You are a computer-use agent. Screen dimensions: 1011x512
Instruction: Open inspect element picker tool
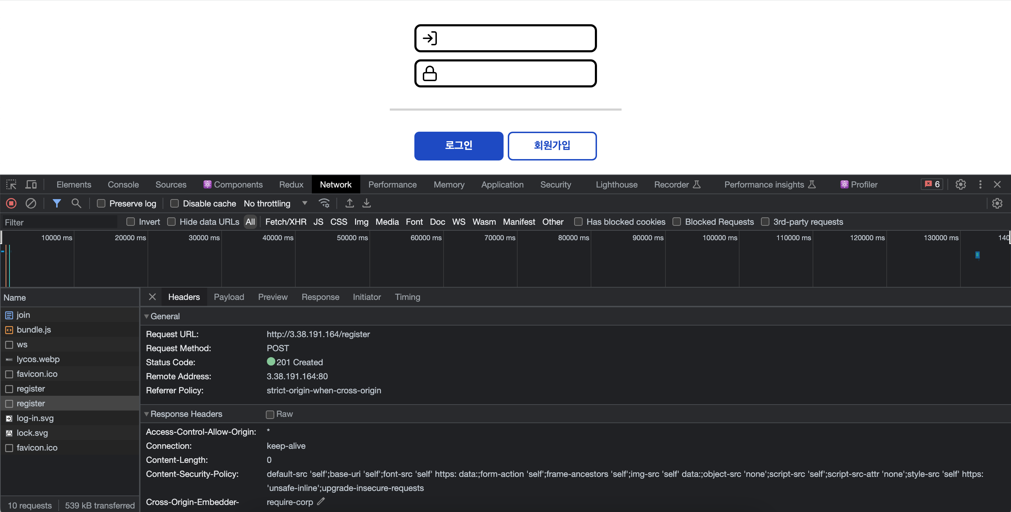click(x=11, y=184)
